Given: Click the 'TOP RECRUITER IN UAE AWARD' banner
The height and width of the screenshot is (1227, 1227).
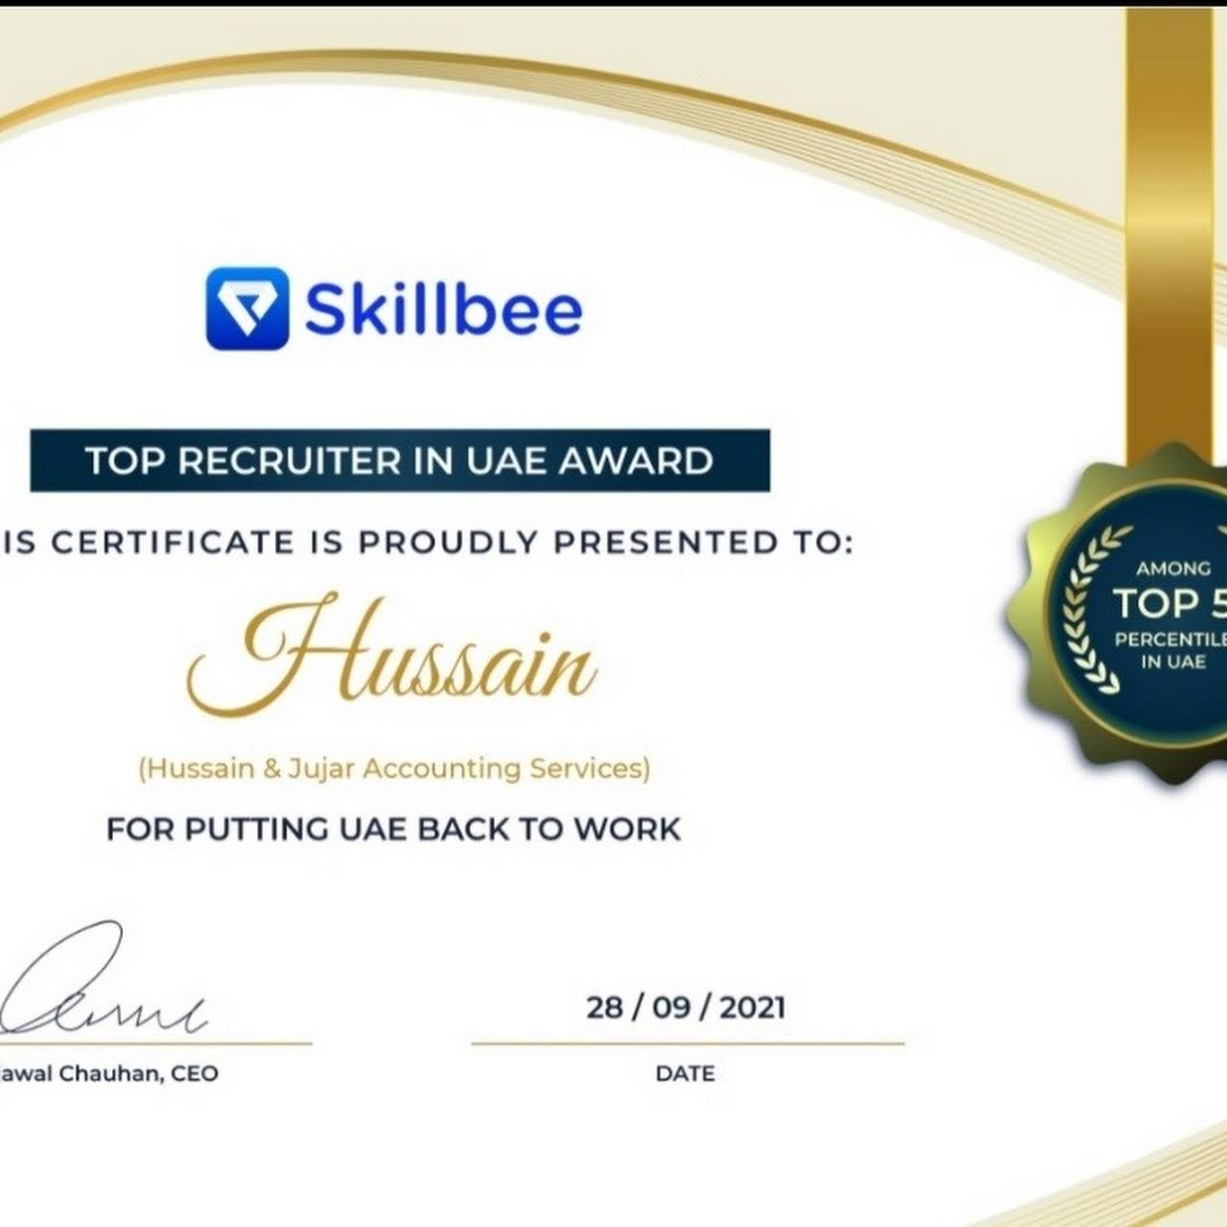Looking at the screenshot, I should [400, 461].
